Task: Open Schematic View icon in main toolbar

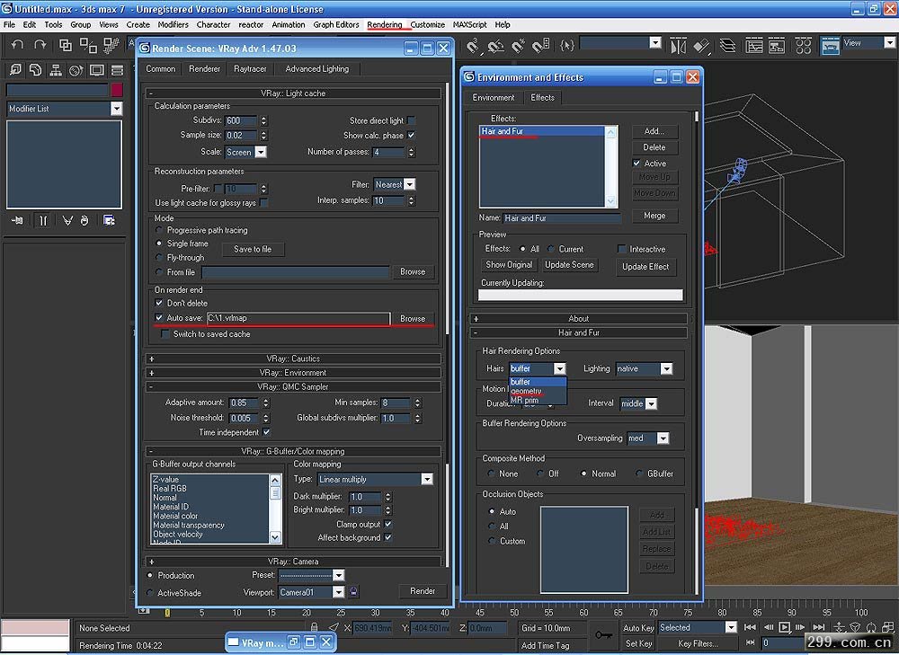Action: [777, 46]
